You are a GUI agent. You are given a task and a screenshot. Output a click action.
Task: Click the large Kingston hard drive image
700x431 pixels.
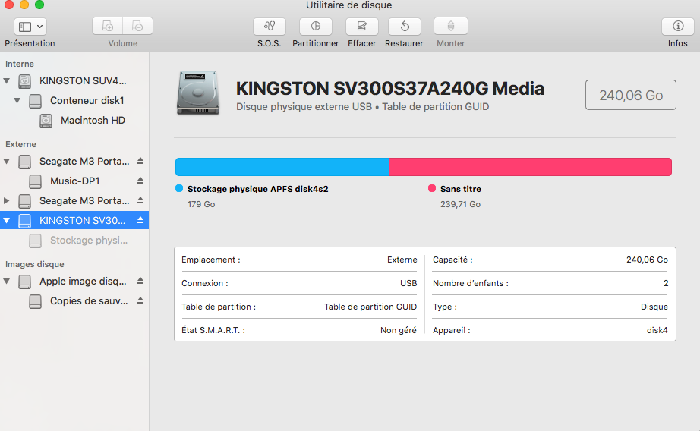click(198, 93)
